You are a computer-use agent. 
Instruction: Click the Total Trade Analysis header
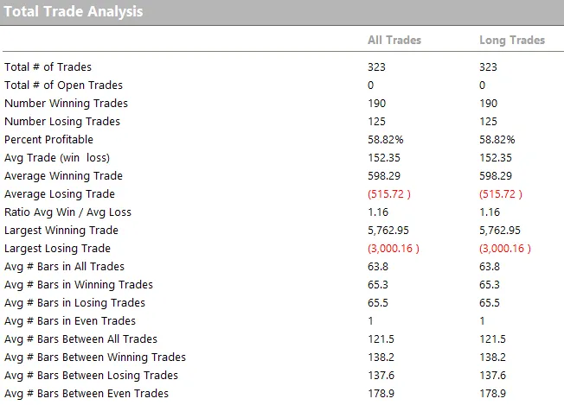[x=74, y=11]
